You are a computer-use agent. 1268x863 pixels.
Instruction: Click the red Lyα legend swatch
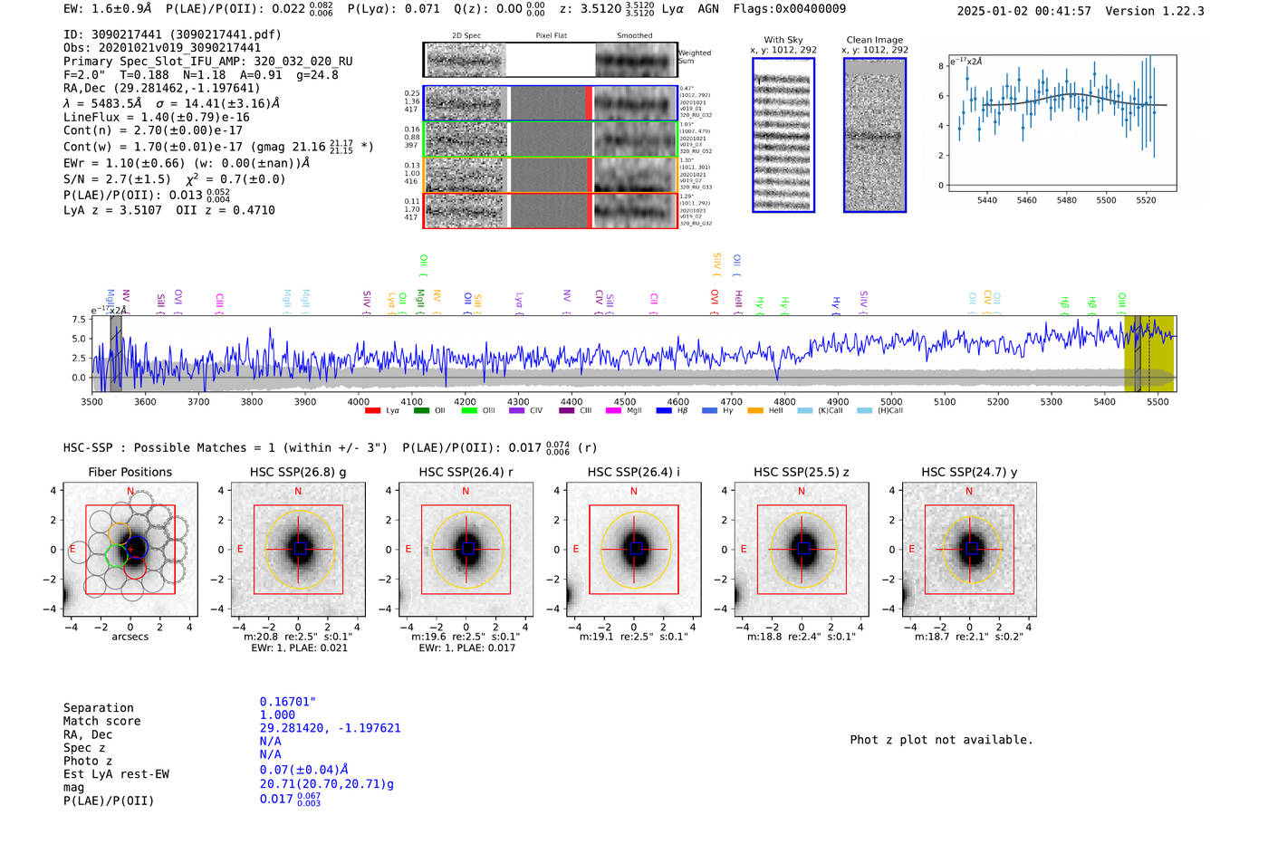pyautogui.click(x=372, y=411)
